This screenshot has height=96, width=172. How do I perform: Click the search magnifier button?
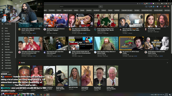click(101, 7)
